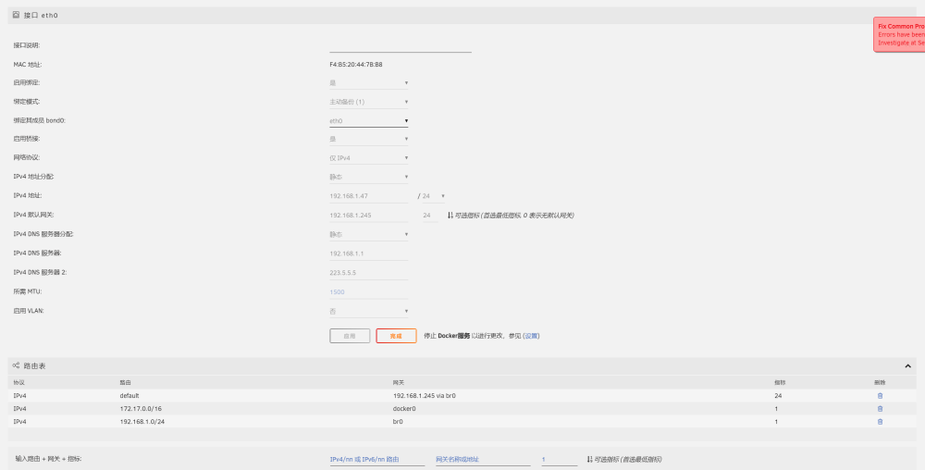Delete the default route entry
The image size is (925, 470).
click(x=880, y=396)
